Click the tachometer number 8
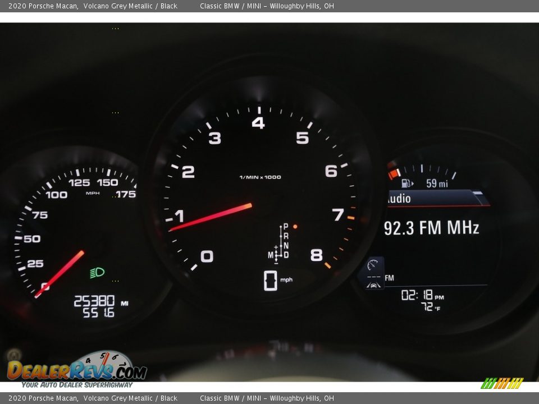539x404 pixels. click(317, 255)
